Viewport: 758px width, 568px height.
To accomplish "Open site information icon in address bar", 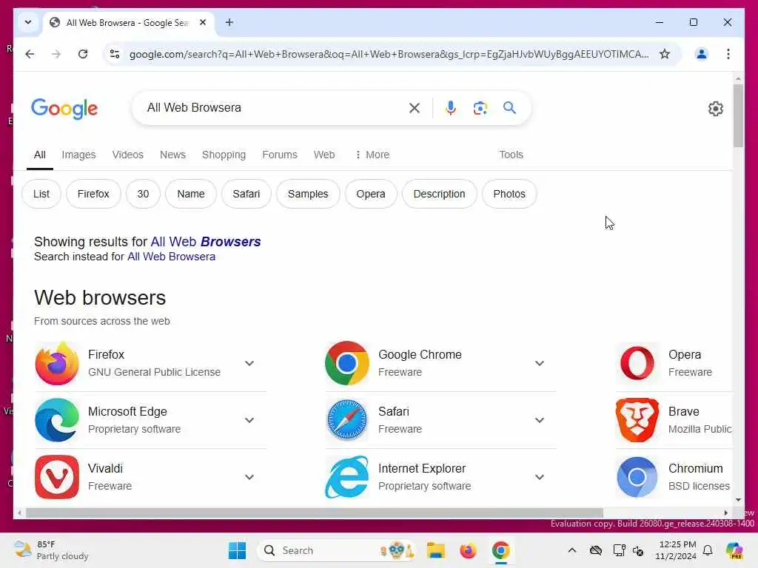I will tap(115, 54).
